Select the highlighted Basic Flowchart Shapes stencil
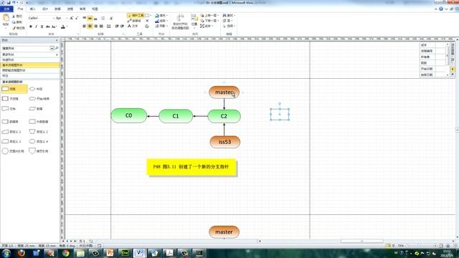Image resolution: width=459 pixels, height=258 pixels. tap(29, 65)
